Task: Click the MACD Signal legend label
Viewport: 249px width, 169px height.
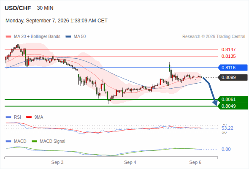Action: [x=53, y=142]
